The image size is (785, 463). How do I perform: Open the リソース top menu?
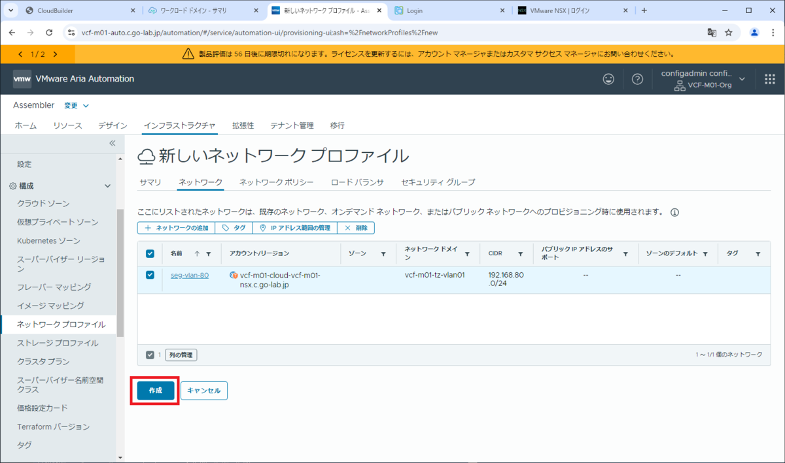coord(67,125)
